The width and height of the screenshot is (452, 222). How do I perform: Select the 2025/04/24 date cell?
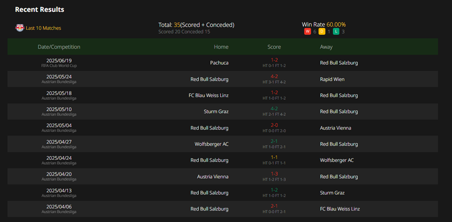click(59, 158)
